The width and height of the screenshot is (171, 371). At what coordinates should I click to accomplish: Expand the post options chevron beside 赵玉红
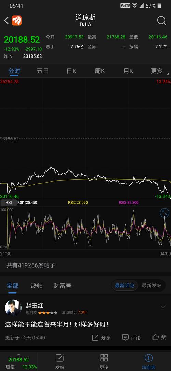coord(163,307)
